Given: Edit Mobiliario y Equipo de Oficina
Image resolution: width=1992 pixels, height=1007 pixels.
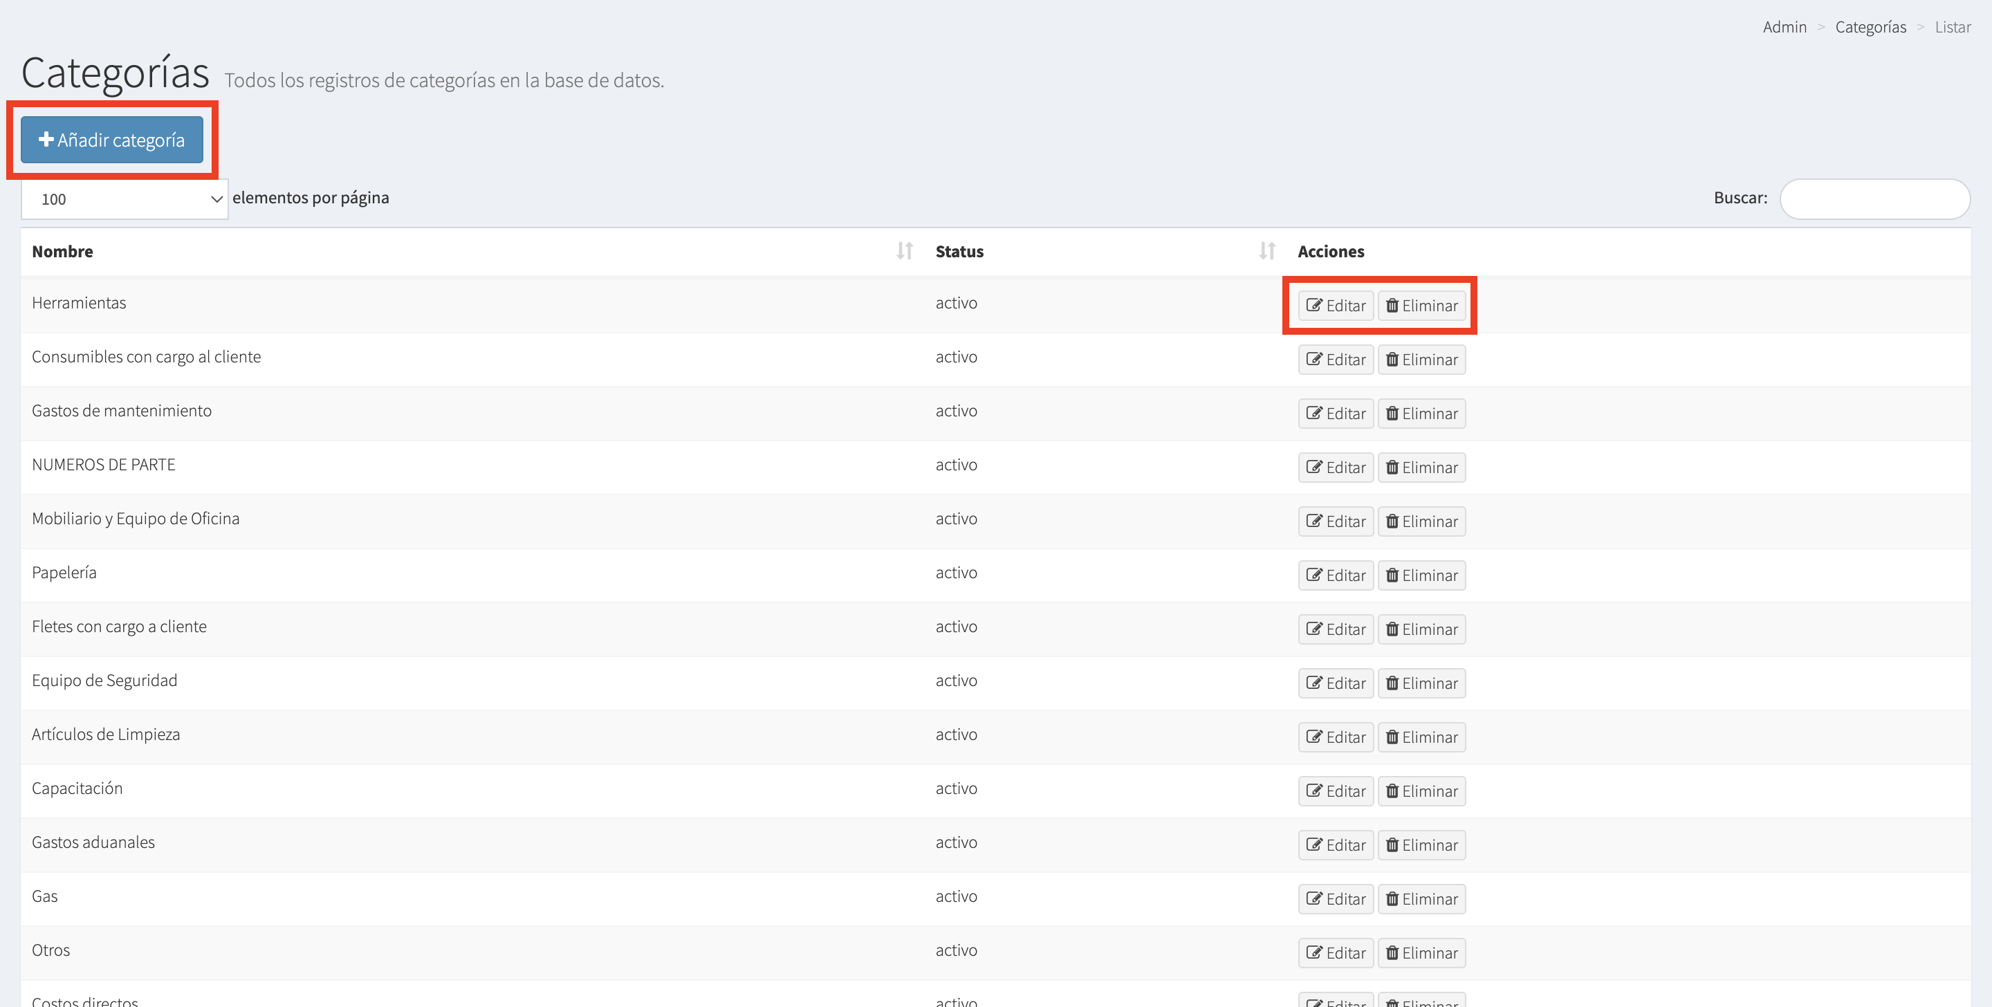Looking at the screenshot, I should point(1336,521).
